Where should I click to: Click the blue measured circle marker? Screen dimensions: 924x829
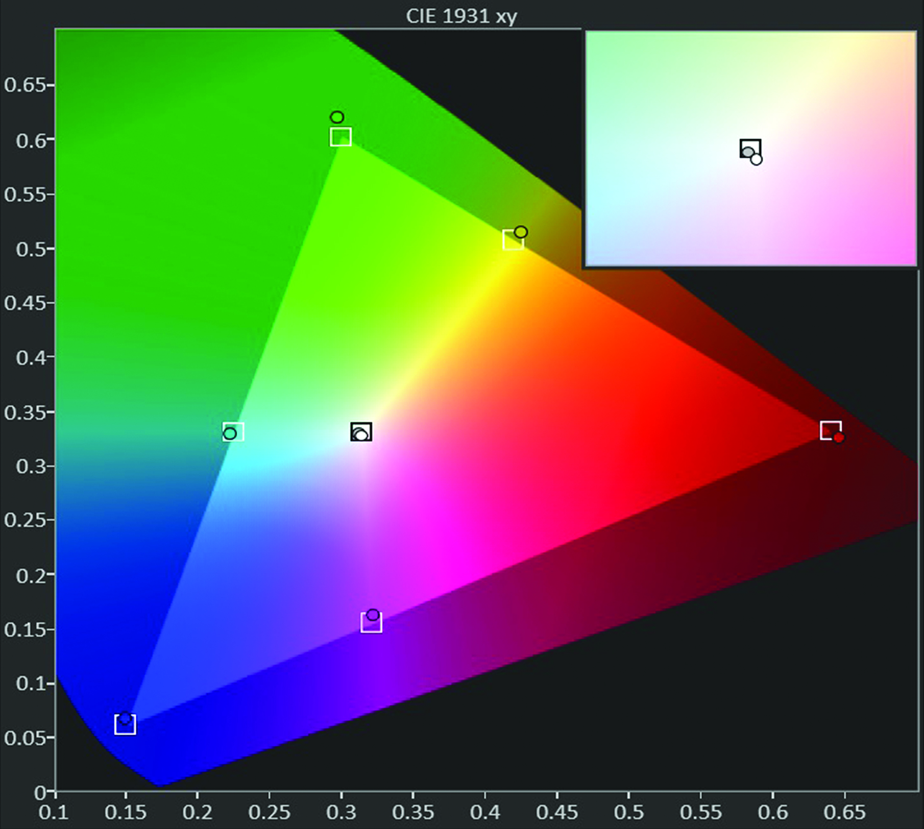pos(125,718)
